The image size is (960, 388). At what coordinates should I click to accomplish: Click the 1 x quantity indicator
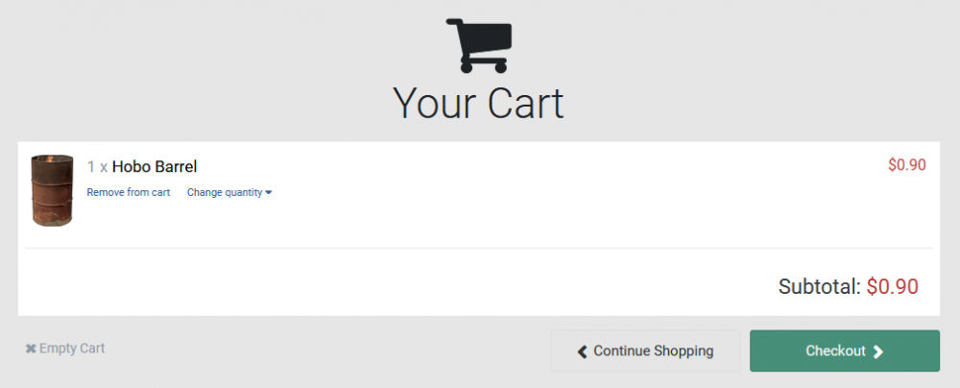pyautogui.click(x=97, y=166)
